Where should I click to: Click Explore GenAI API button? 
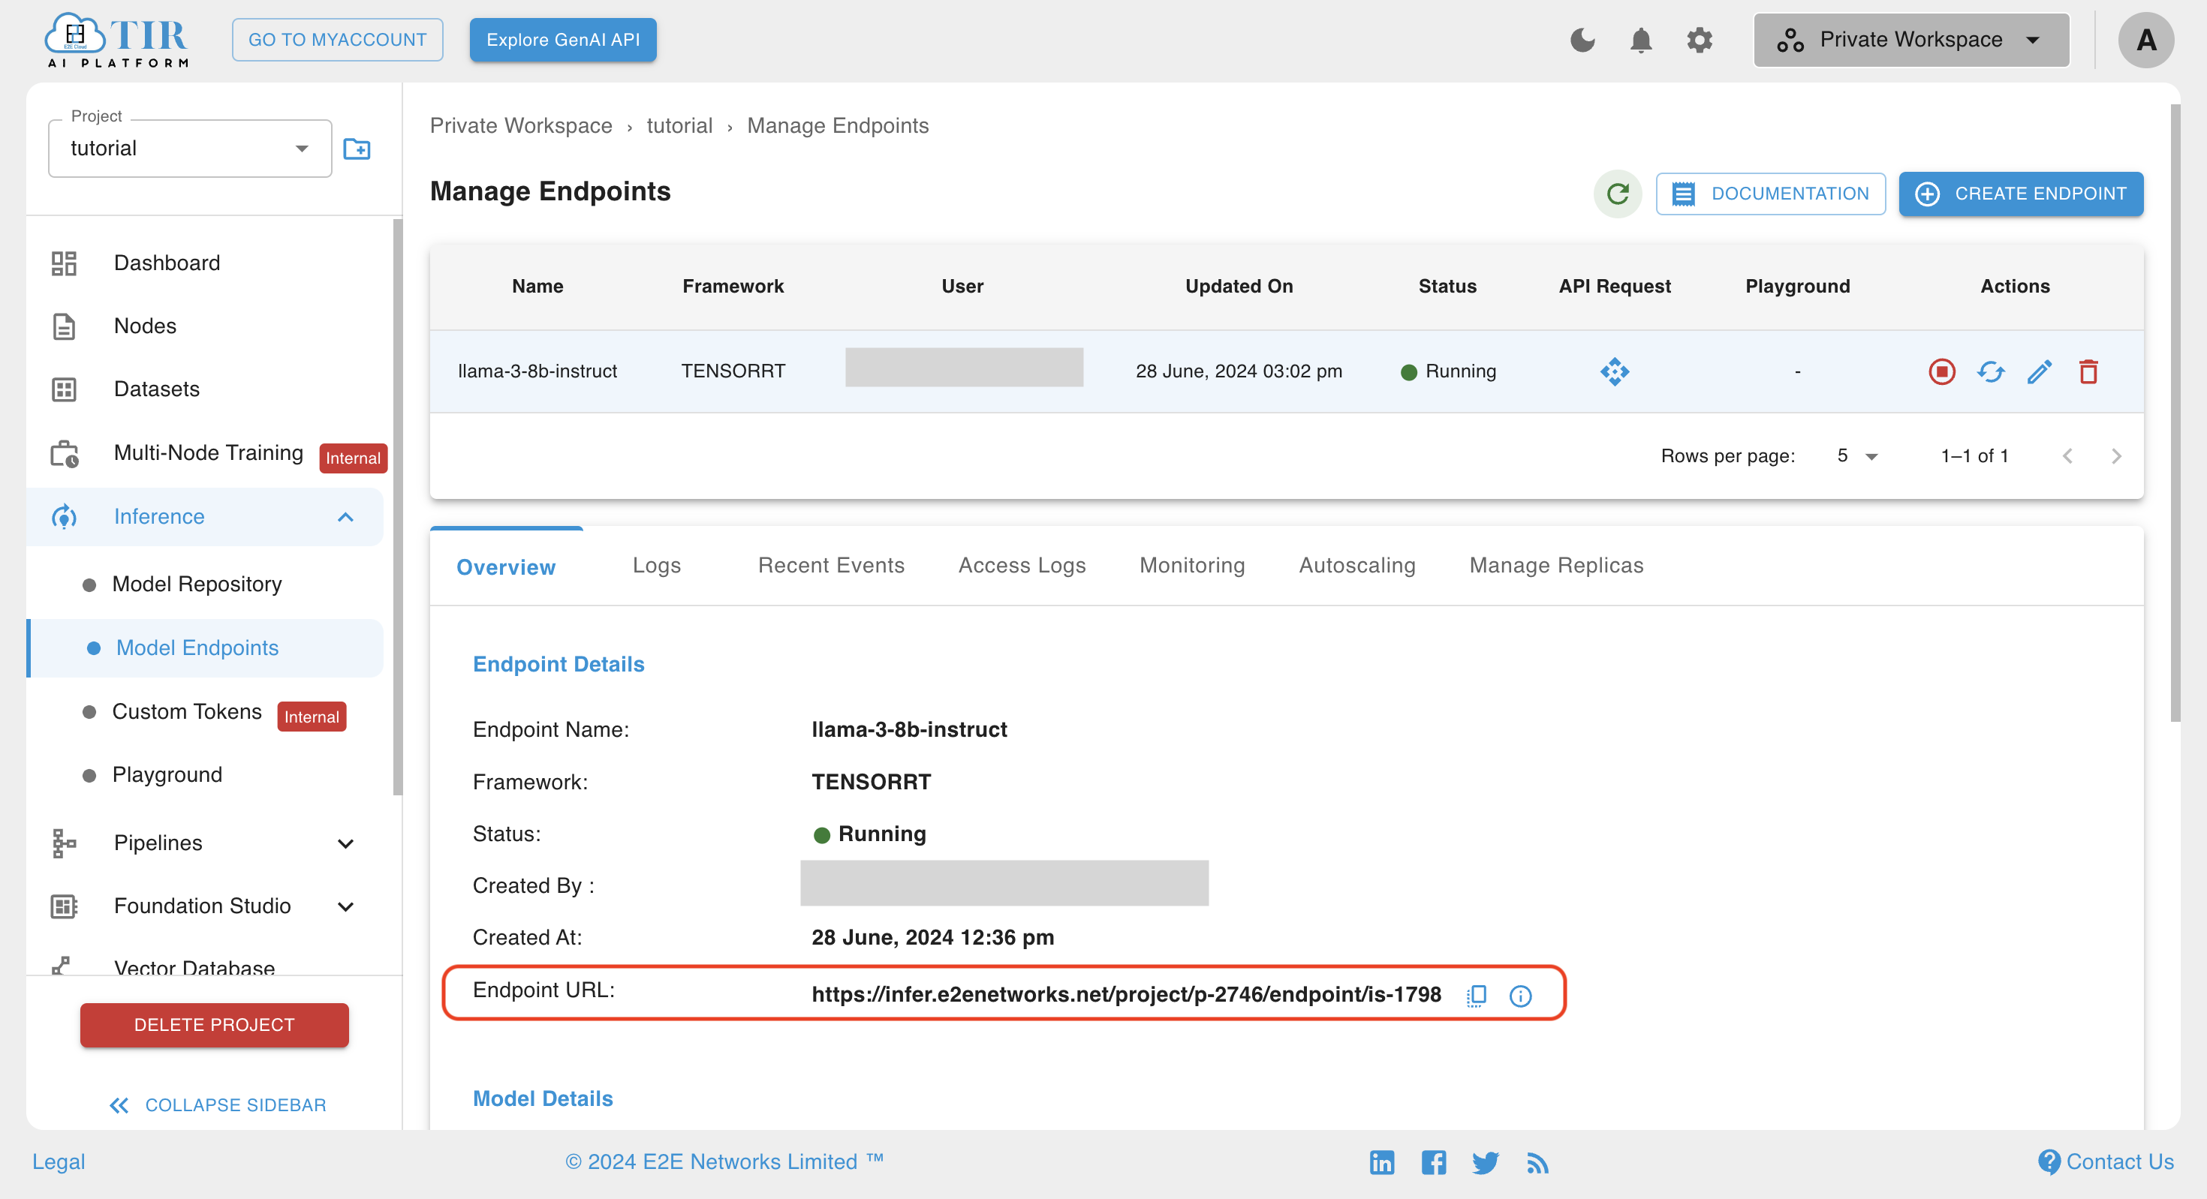pyautogui.click(x=563, y=40)
